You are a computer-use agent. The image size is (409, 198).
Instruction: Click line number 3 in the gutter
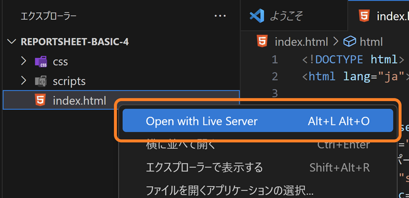tap(275, 93)
